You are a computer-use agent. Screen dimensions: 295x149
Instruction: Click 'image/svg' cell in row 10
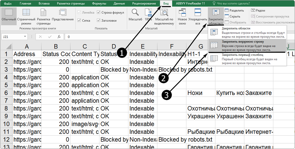pyautogui.click(x=85, y=124)
